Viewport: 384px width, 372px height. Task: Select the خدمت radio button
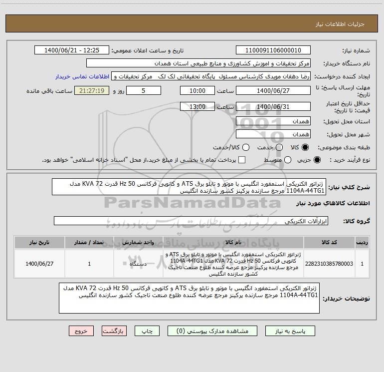(279, 147)
